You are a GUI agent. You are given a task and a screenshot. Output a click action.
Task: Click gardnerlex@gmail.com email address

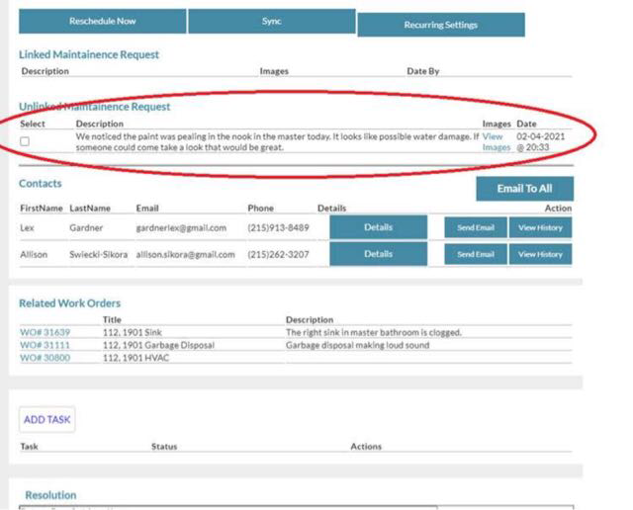point(181,228)
